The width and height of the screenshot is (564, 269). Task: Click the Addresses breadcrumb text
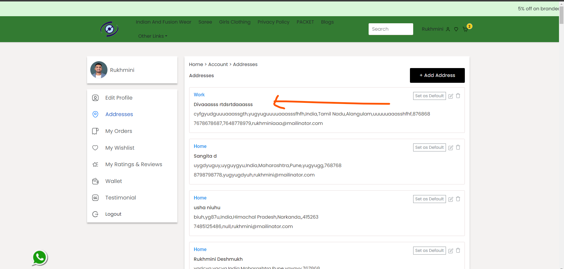245,64
